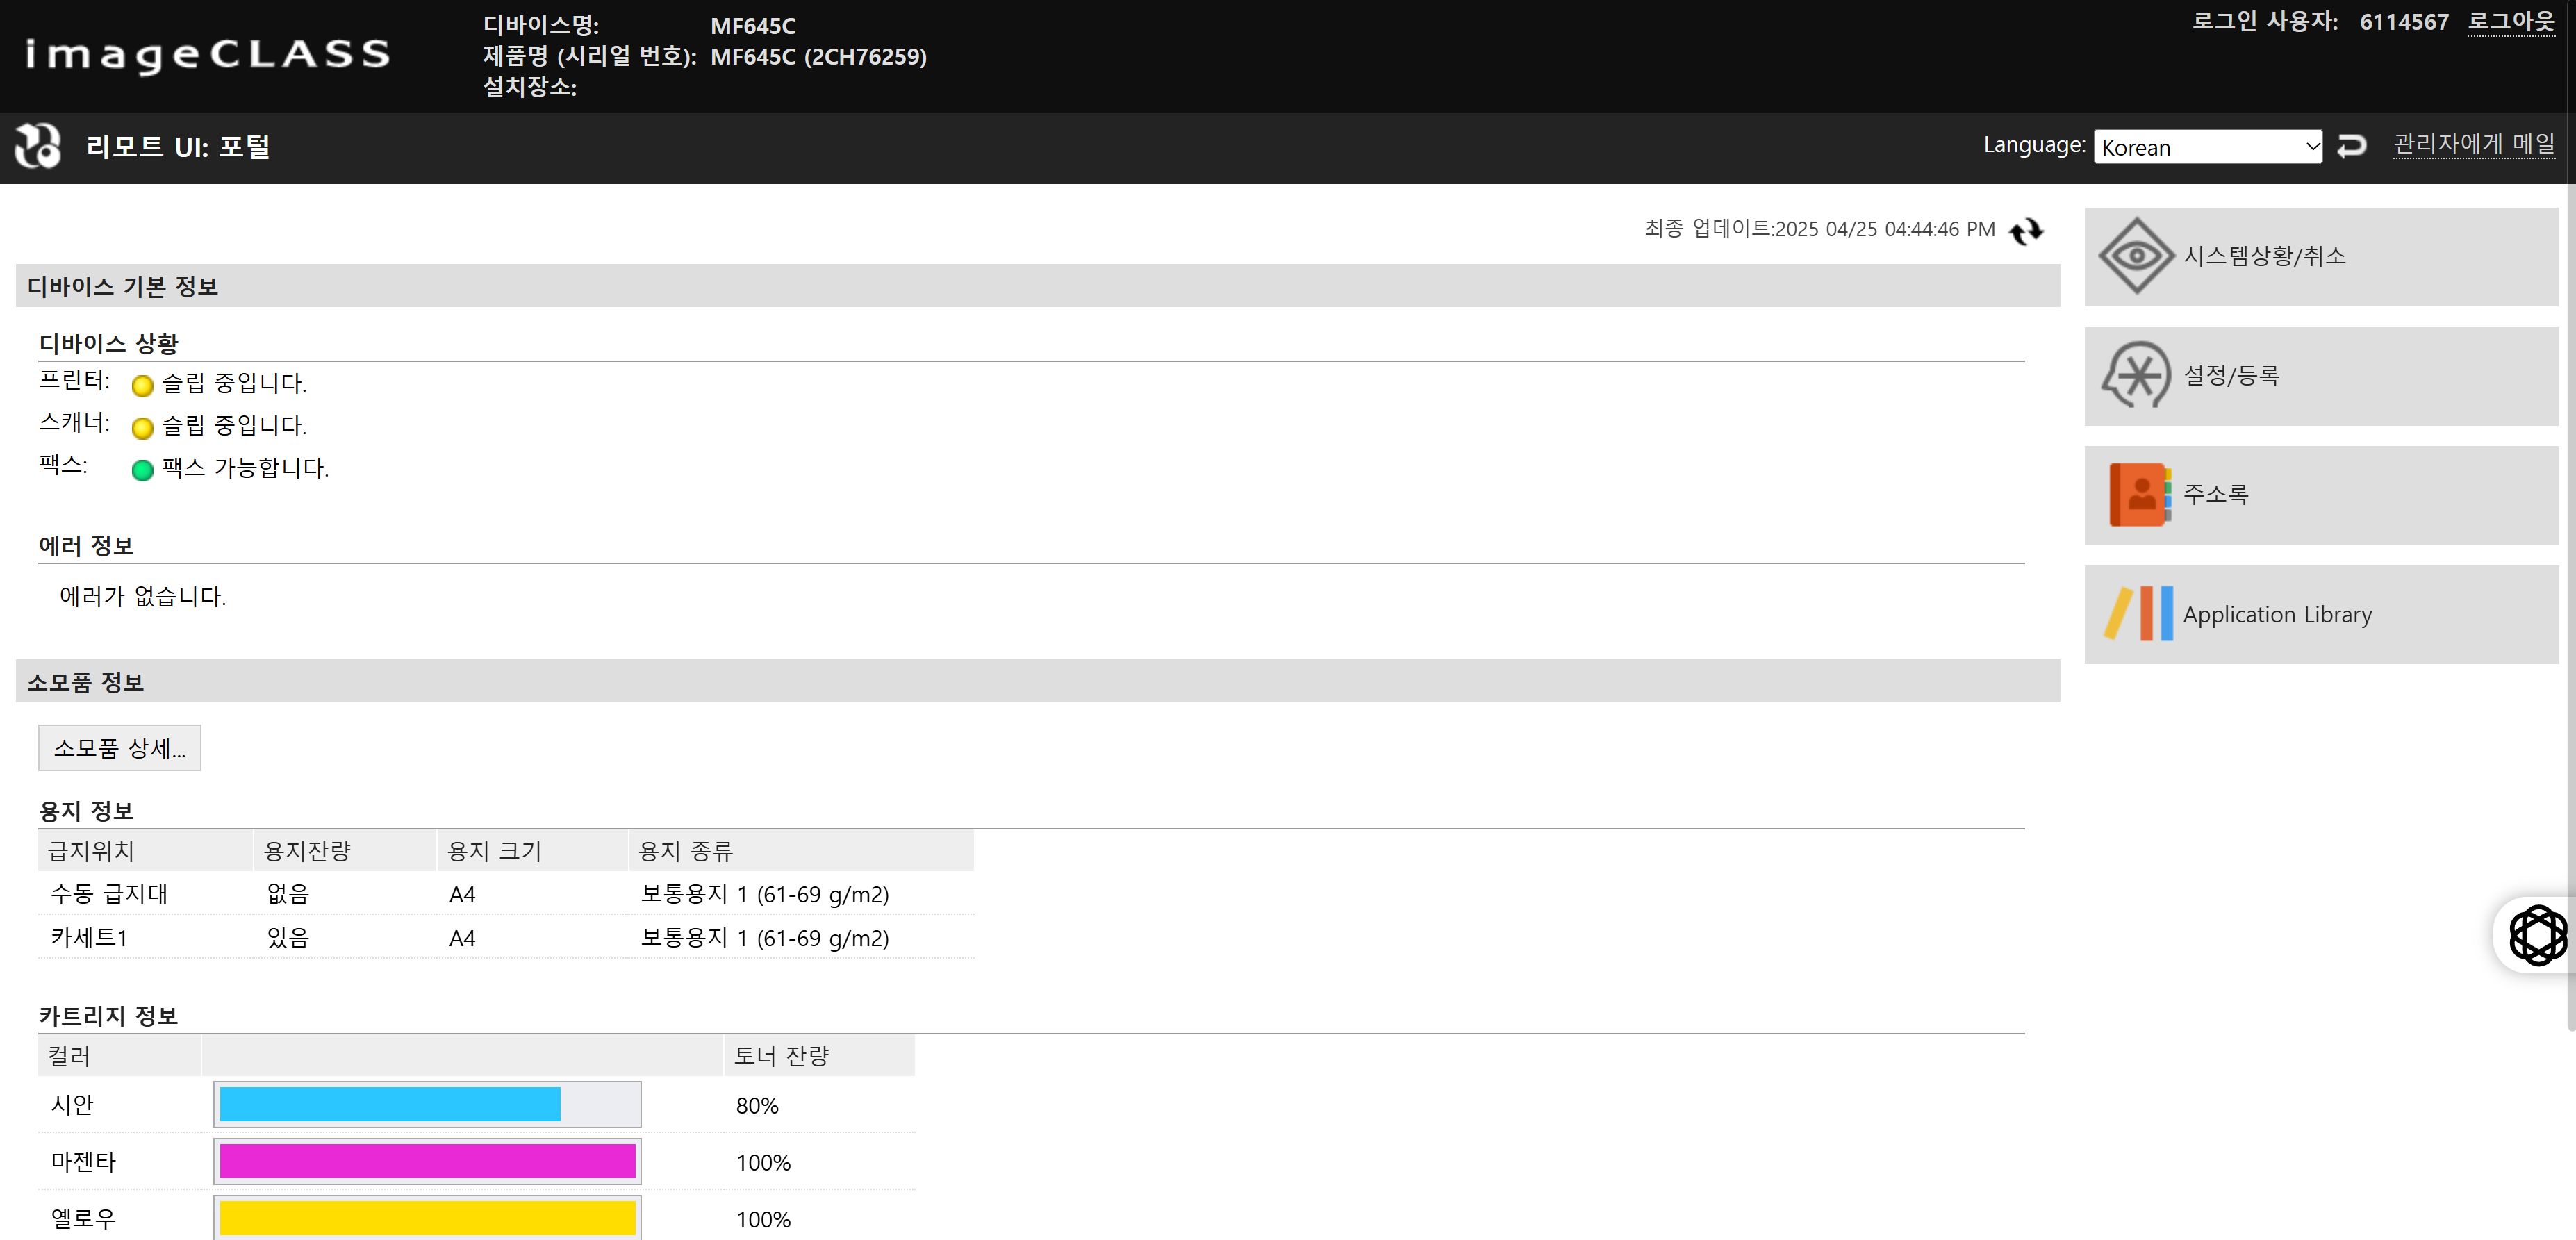Click the 관리자에게 메일 link
Screen dimensions: 2576x1240
point(2473,144)
